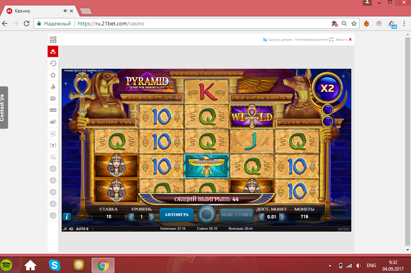The height and width of the screenshot is (273, 411).
Task: Start autoplay with АВТОИГРА button
Action: (x=176, y=214)
